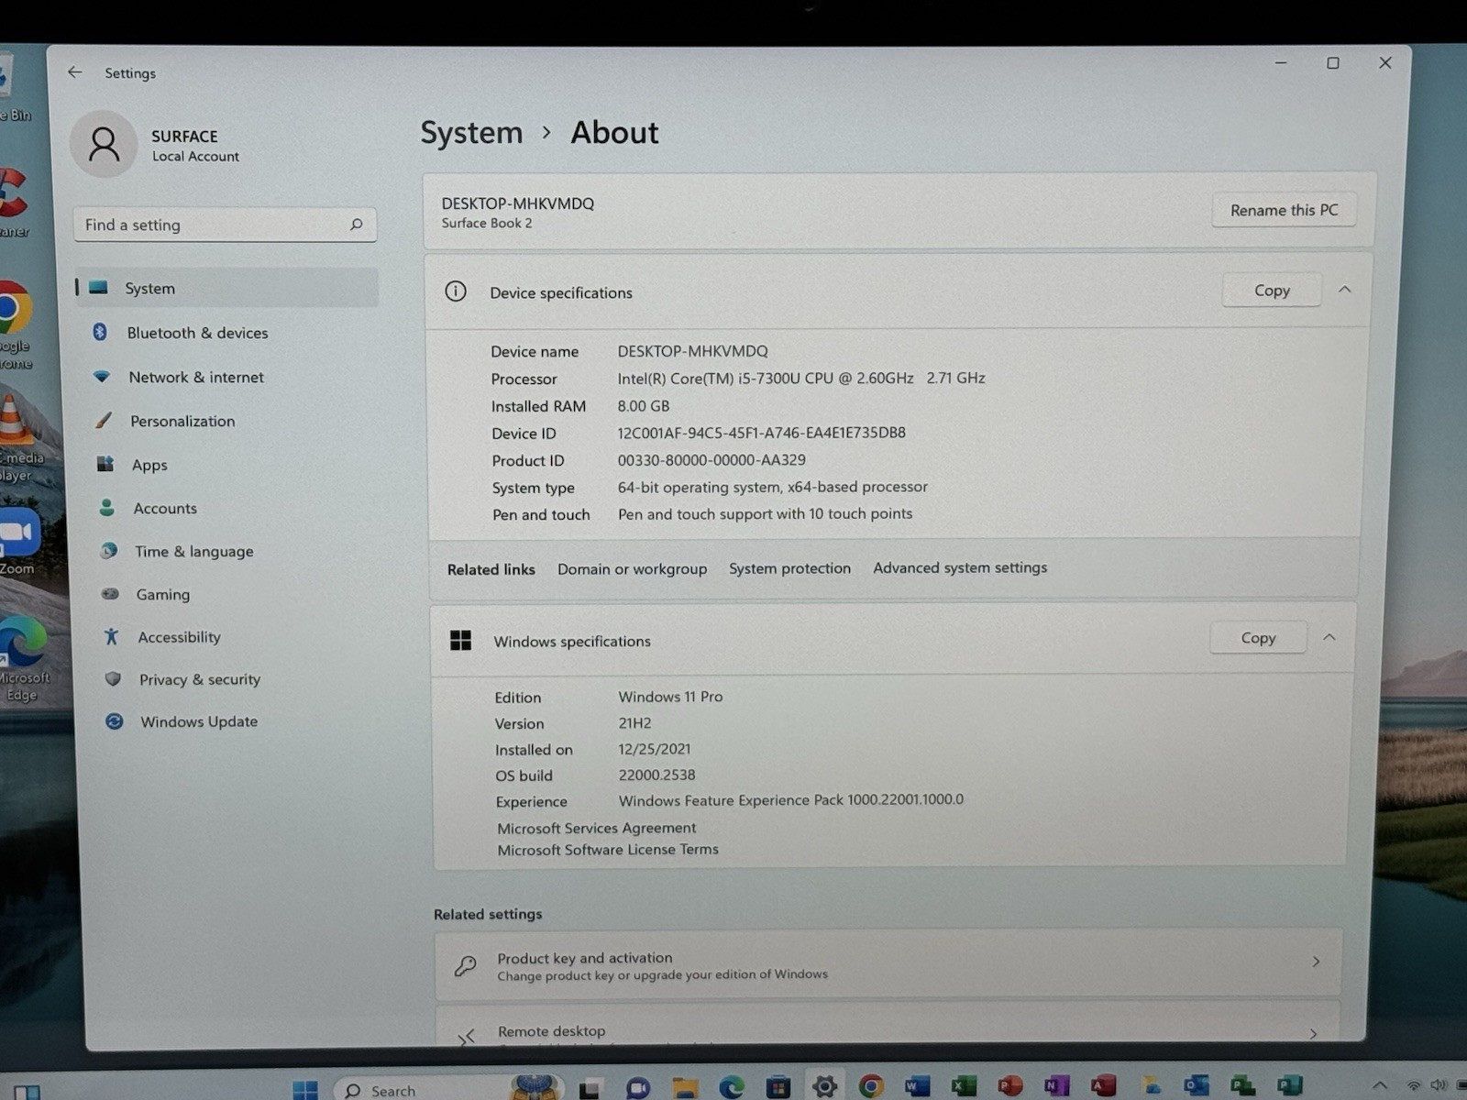Image resolution: width=1467 pixels, height=1100 pixels.
Task: Copy the Device specifications
Action: 1272,291
